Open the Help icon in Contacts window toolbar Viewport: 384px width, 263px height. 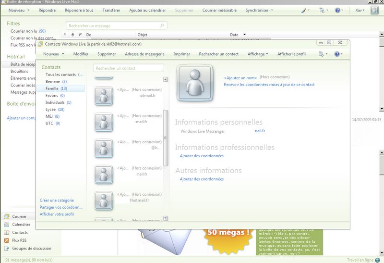(x=337, y=54)
